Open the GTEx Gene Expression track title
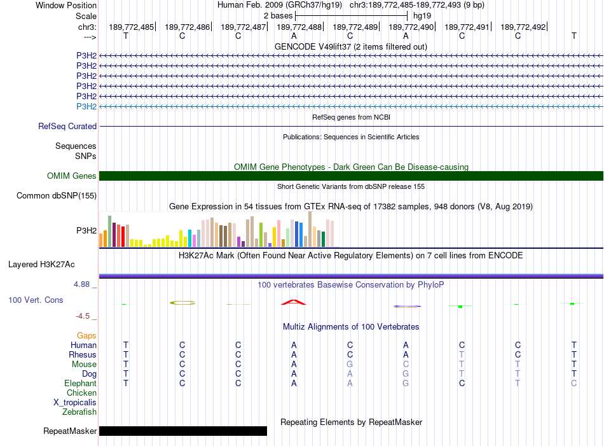 pos(351,206)
